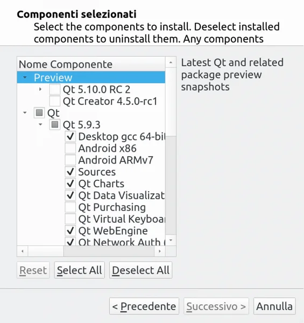This screenshot has width=304, height=323.
Task: Check the Qt Creator 4.5.0-rc1 checkbox
Action: point(55,101)
